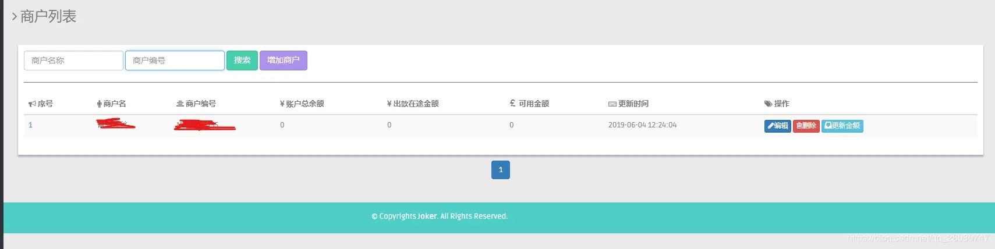Click the red 删除 button
Viewport: 995px width, 249px height.
[x=806, y=126]
